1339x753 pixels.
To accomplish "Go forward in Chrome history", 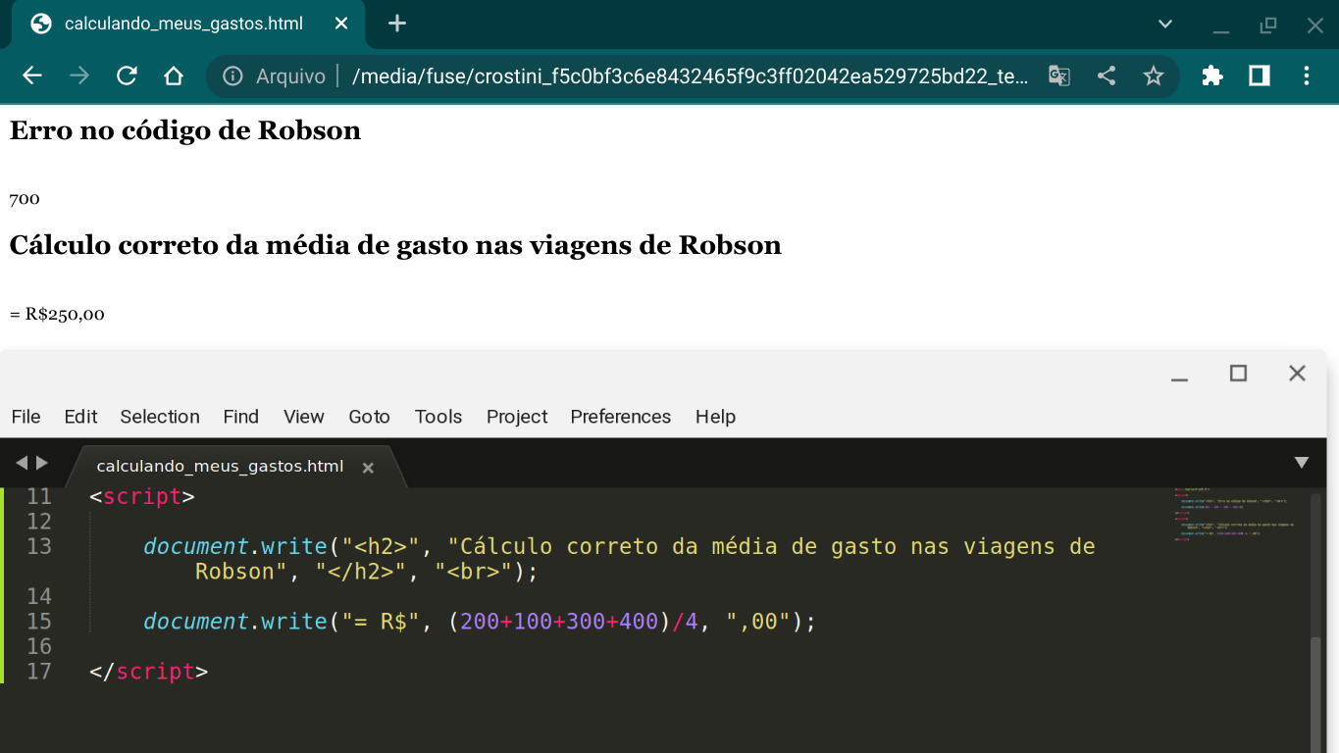I will tap(79, 75).
